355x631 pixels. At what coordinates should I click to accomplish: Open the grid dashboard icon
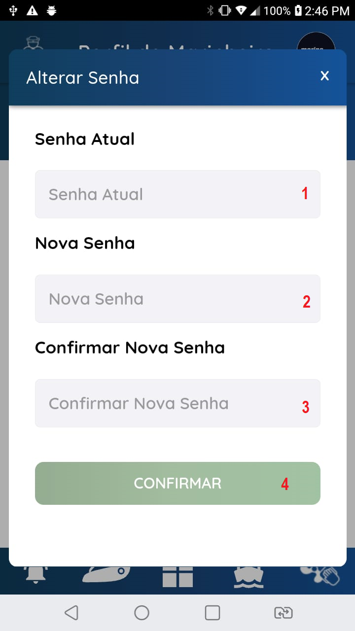[177, 576]
